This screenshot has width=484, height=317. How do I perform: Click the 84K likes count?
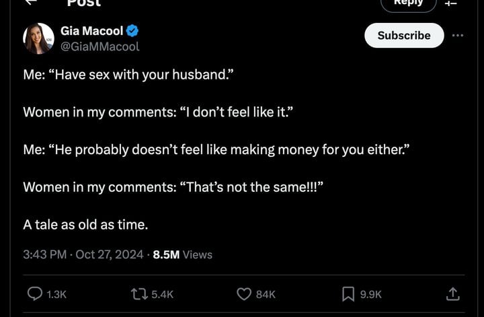point(266,294)
